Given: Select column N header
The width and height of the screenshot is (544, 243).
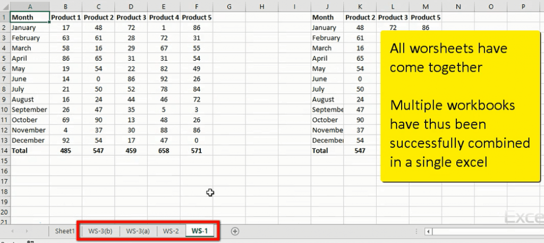Looking at the screenshot, I should coord(458,6).
